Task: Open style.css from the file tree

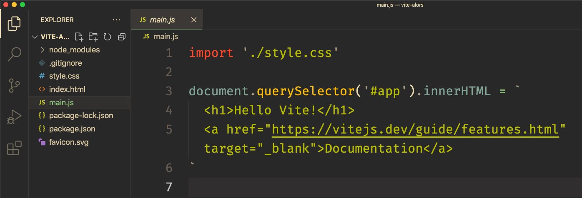Action: pos(64,76)
